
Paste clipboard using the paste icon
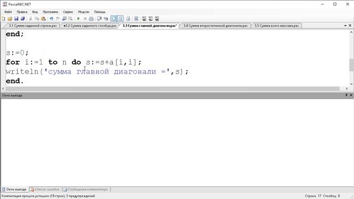(x=43, y=19)
